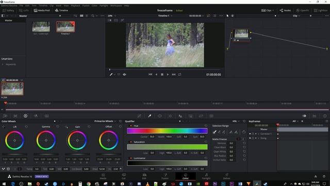Open the Power Window palette
The height and width of the screenshot is (186, 330).
pos(160,116)
